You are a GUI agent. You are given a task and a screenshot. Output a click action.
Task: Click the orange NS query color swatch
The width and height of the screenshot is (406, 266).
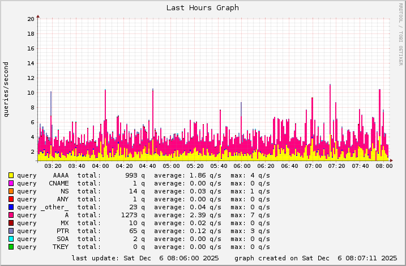(11, 191)
